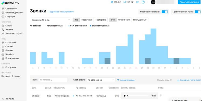Viewport: 202px width, 101px height.
Task: Click the 49 звонков statistic
Action: (36, 26)
